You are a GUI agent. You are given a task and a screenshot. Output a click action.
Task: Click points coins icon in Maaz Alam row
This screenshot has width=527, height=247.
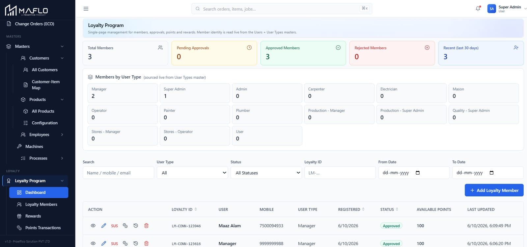125,226
